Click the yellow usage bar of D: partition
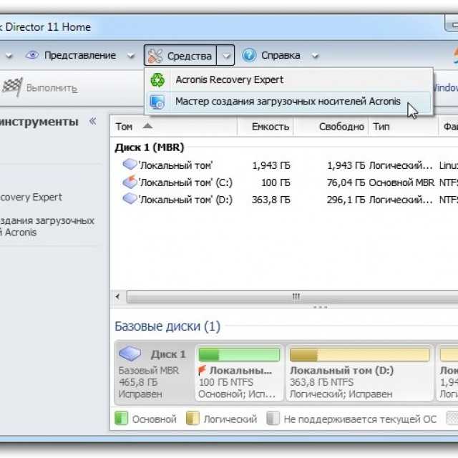This screenshot has width=458, height=458. click(x=359, y=355)
